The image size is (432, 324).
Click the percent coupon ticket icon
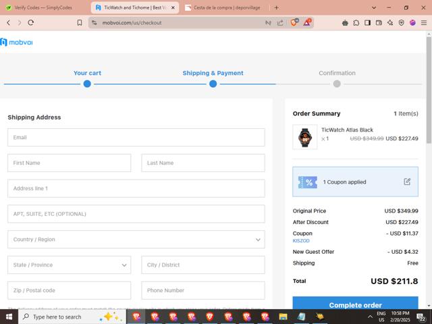pyautogui.click(x=308, y=182)
